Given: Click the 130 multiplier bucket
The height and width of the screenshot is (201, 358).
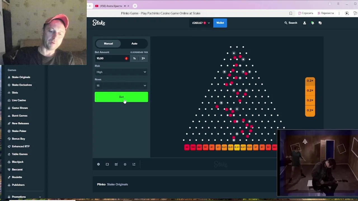Looking at the screenshot, I should tap(193, 147).
